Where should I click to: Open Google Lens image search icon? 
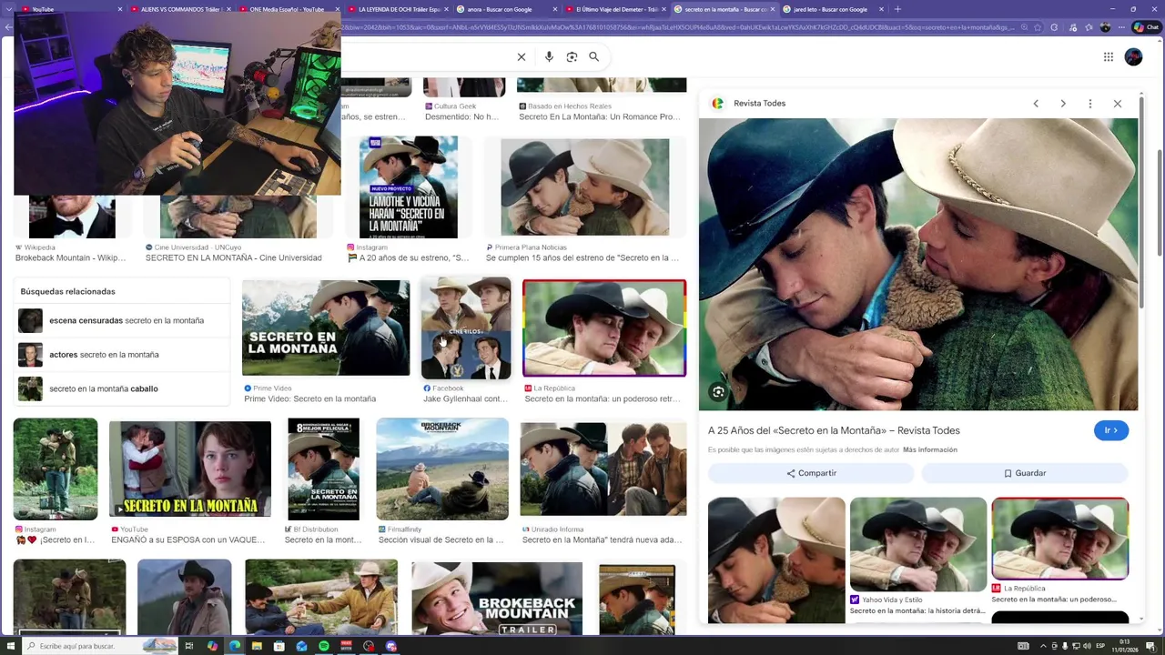click(572, 56)
